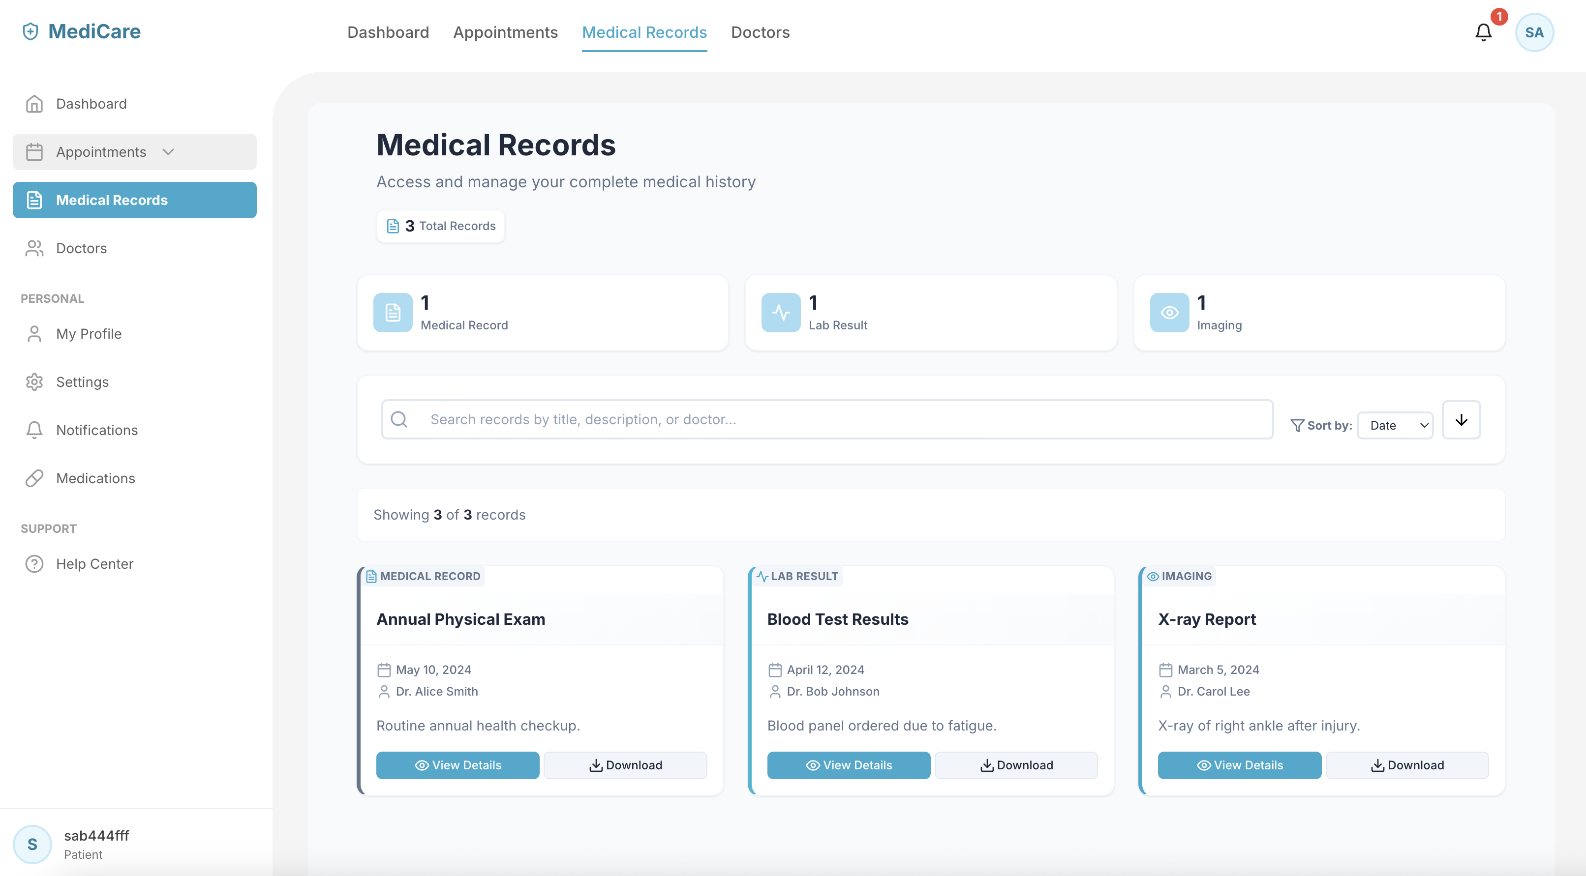The image size is (1586, 876).
Task: Click the Help Center question mark icon
Action: 34,563
